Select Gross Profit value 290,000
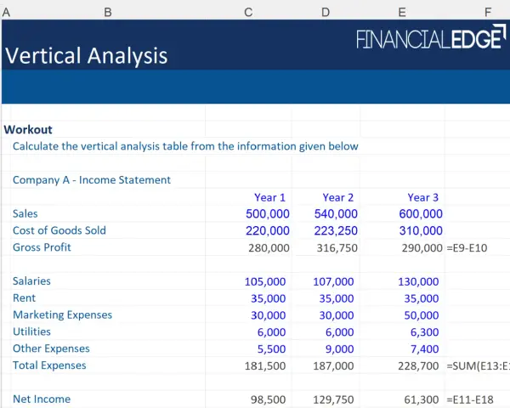 pyautogui.click(x=422, y=248)
